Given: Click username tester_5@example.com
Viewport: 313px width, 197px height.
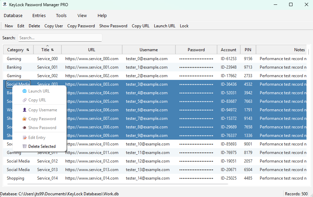Looking at the screenshot, I should (x=147, y=101).
